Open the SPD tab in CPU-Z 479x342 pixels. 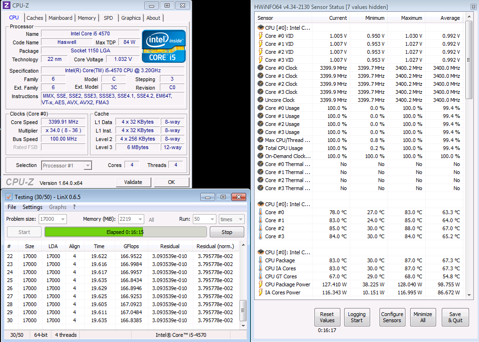[108, 18]
